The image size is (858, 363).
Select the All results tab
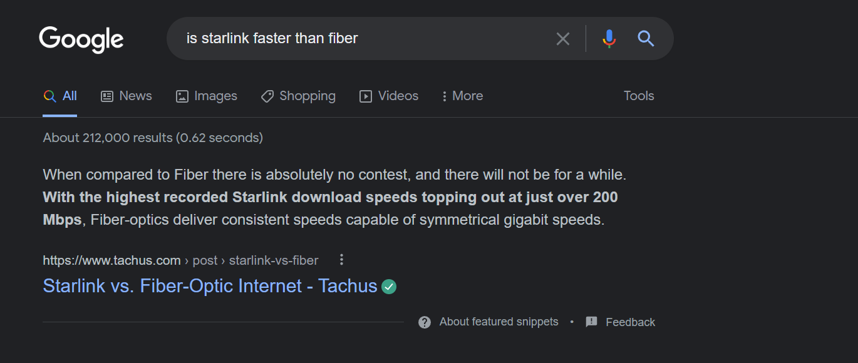pos(60,96)
